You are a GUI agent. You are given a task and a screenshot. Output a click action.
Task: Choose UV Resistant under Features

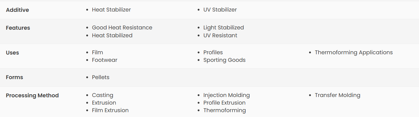tap(220, 35)
